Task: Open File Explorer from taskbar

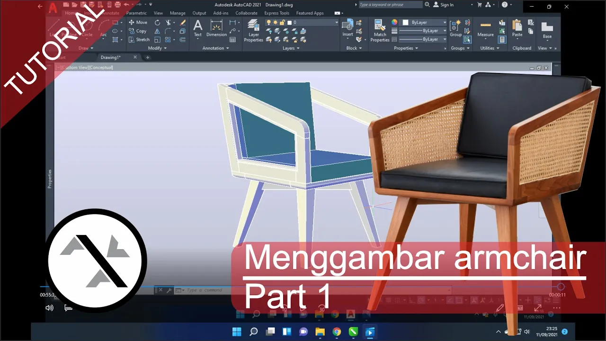Action: [x=320, y=332]
